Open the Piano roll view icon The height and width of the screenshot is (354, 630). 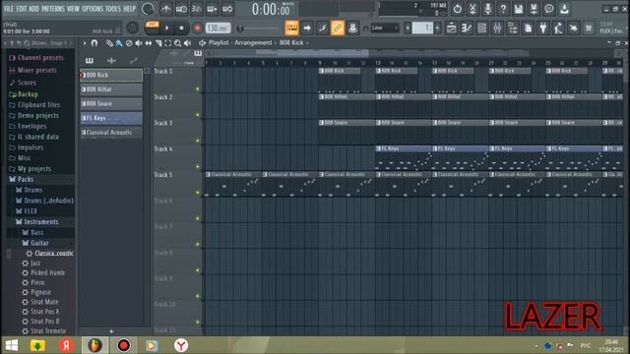point(467,28)
